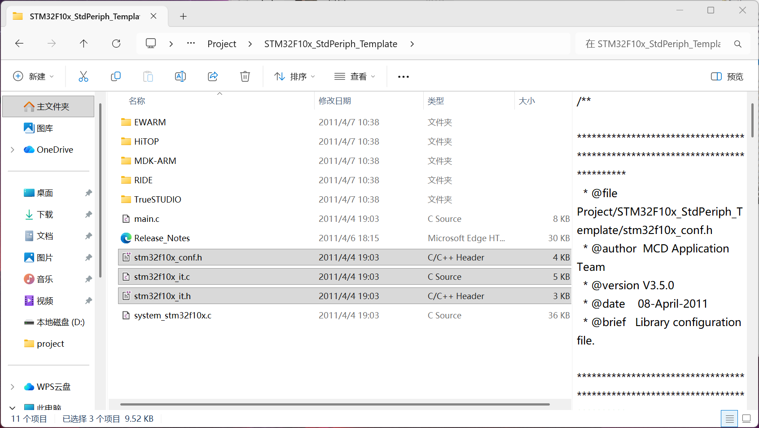Open the project folder in sidebar
The width and height of the screenshot is (759, 428).
44,344
